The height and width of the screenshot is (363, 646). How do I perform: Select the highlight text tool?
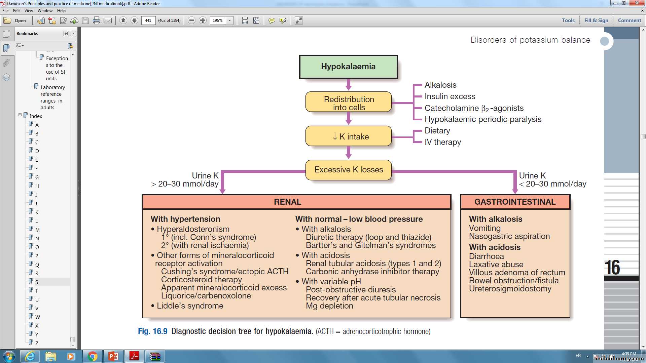[x=283, y=21]
